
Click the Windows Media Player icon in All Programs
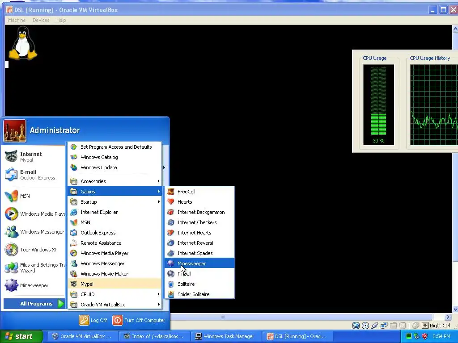(x=74, y=253)
